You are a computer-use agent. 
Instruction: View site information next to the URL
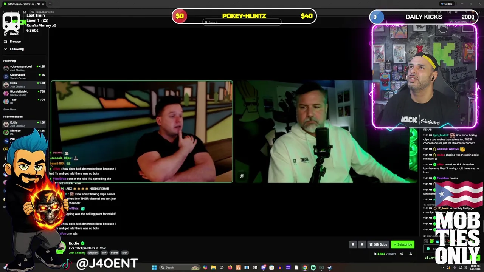tap(33, 12)
